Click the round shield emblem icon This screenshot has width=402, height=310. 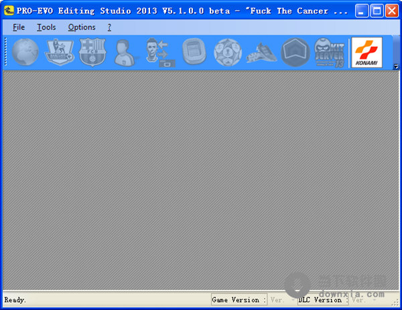click(295, 52)
